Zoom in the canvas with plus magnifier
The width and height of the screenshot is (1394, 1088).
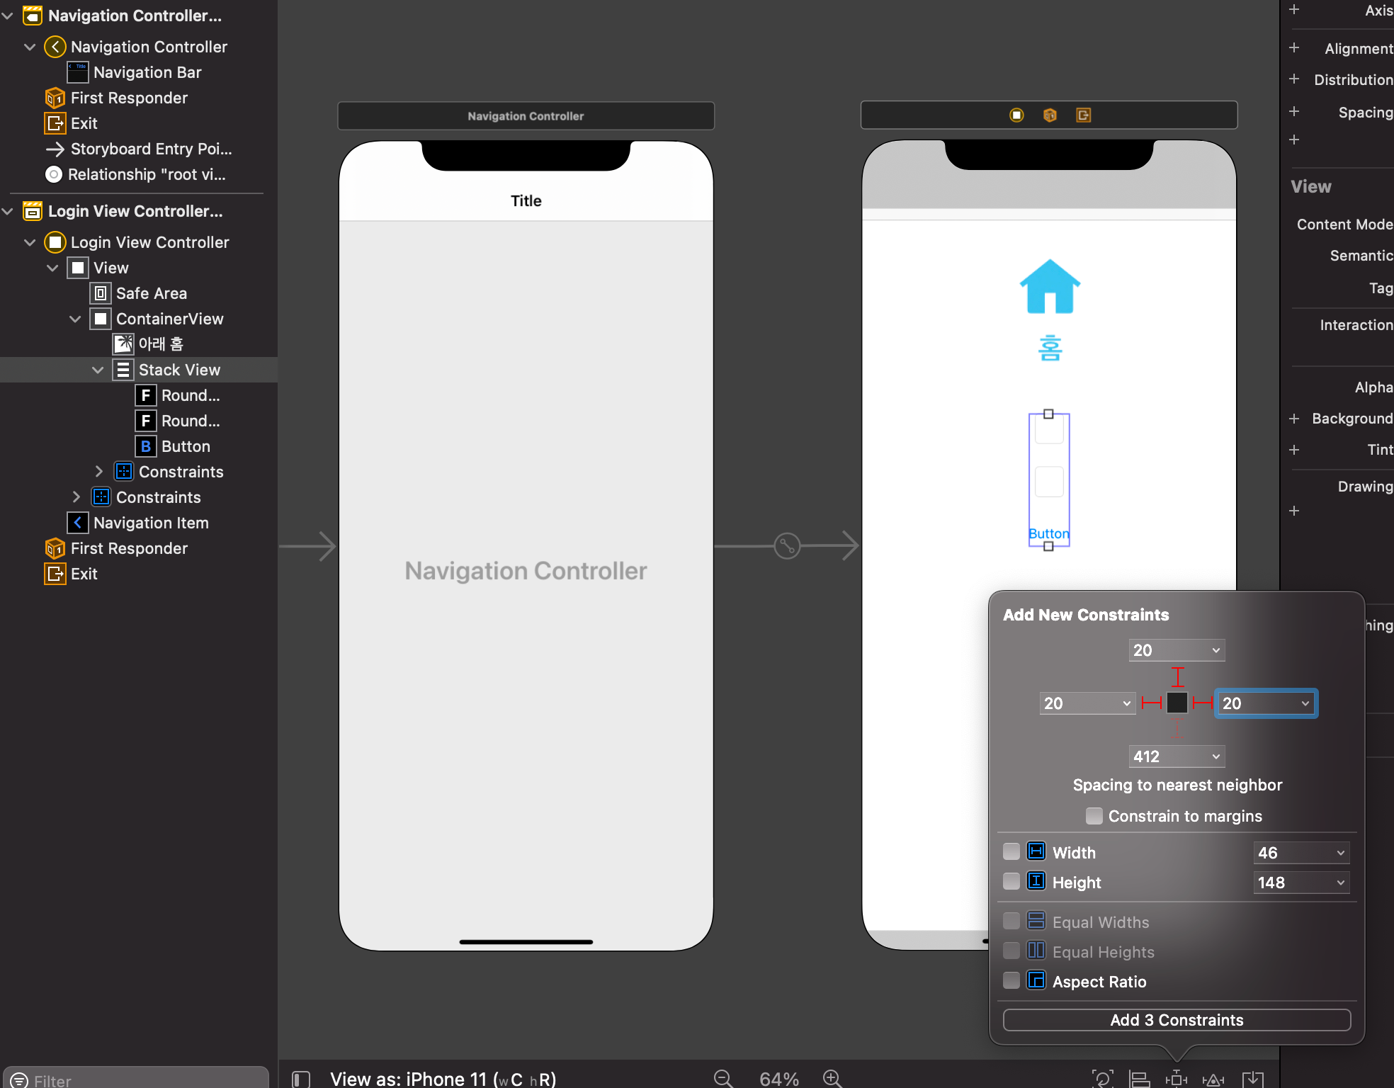[832, 1079]
